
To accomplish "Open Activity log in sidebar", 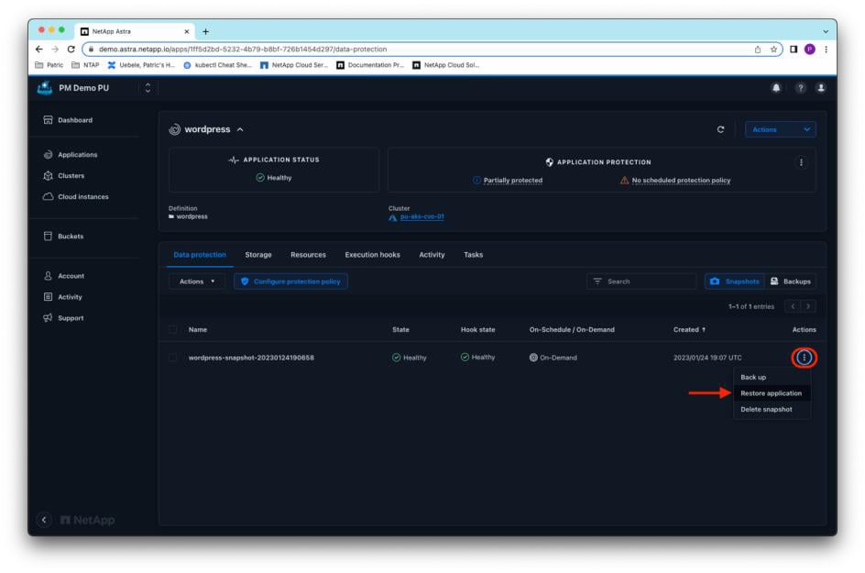I will coord(62,297).
